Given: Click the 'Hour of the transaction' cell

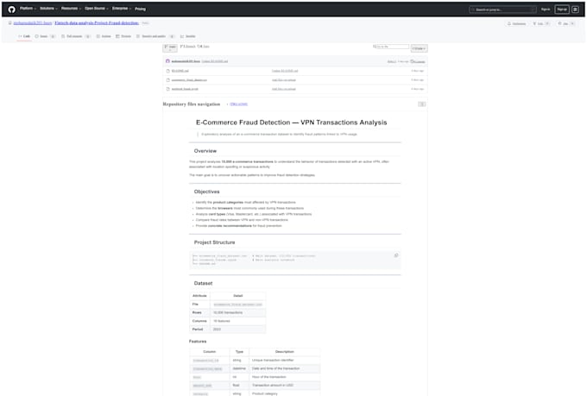Looking at the screenshot, I should [x=285, y=377].
